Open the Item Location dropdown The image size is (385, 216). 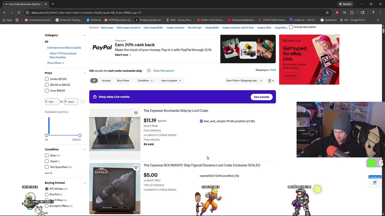(171, 81)
